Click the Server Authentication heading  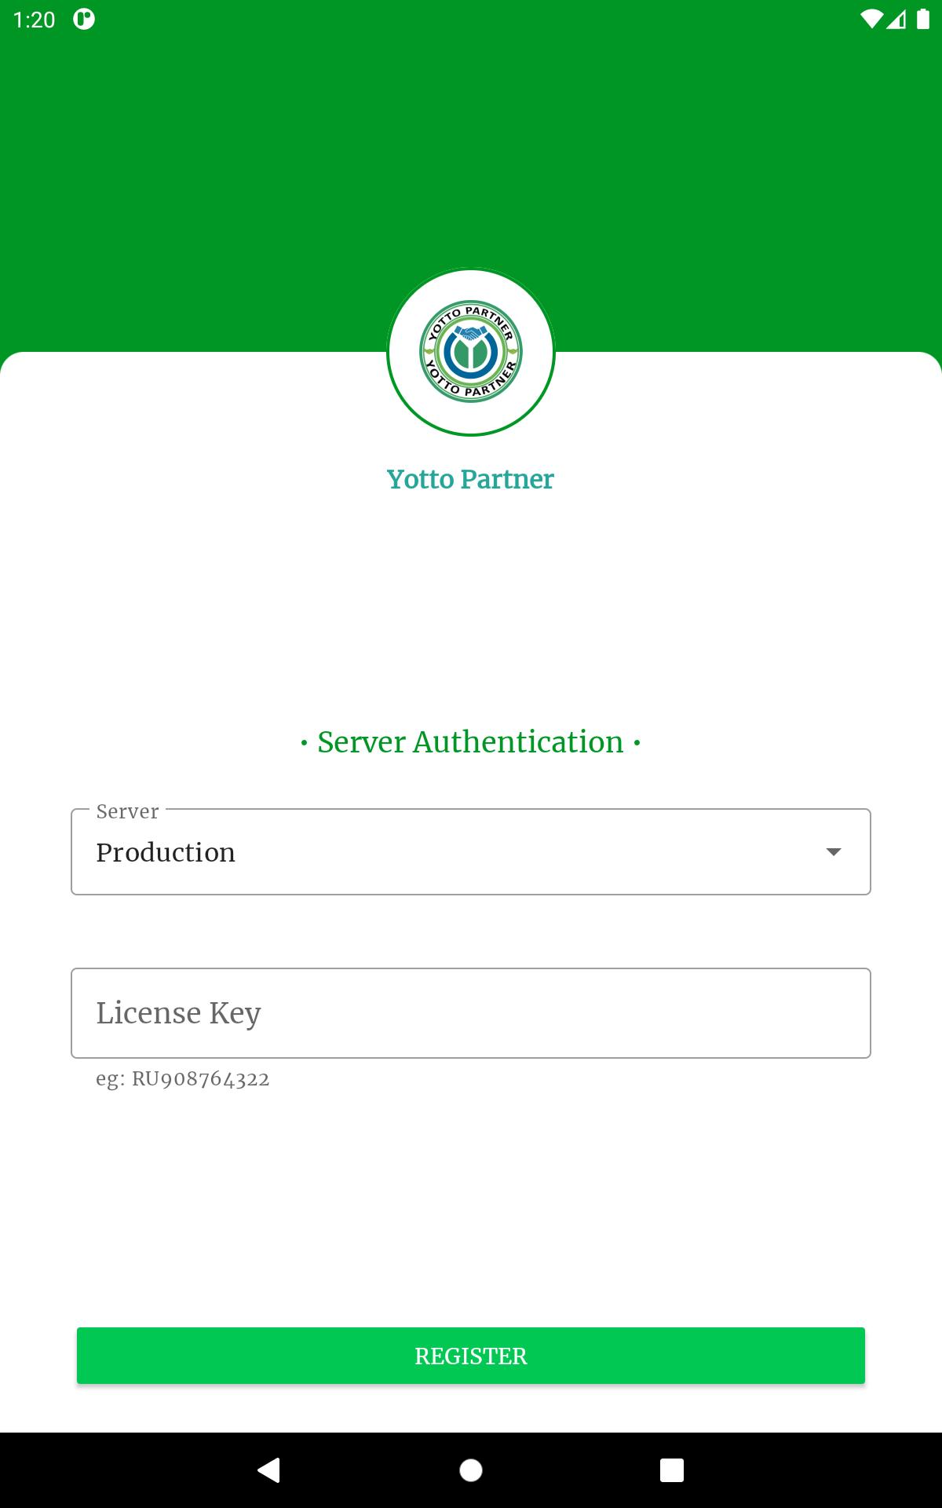tap(470, 742)
